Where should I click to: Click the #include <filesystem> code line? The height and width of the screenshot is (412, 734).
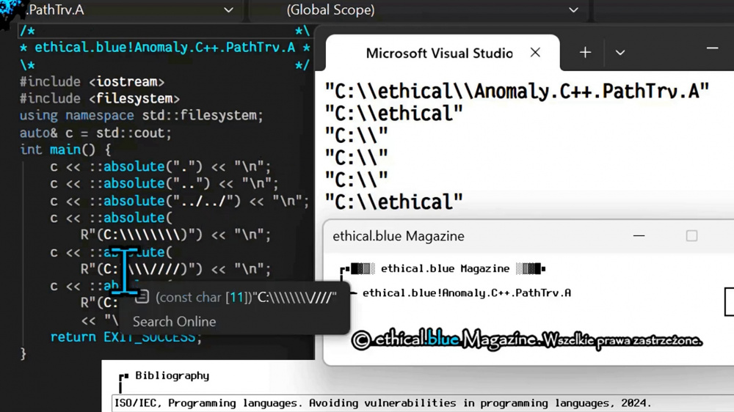coord(99,98)
